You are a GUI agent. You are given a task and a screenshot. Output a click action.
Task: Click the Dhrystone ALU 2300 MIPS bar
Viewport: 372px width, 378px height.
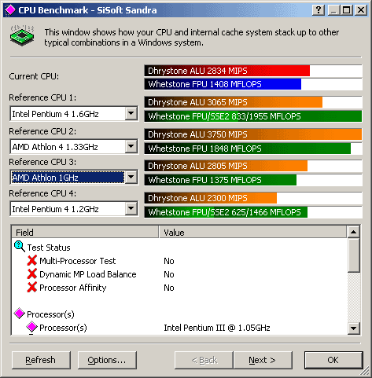point(211,198)
